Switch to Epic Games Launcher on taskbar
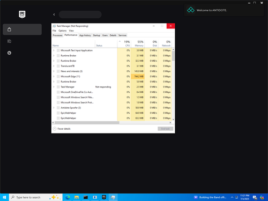Image resolution: width=268 pixels, height=201 pixels. [x=104, y=197]
